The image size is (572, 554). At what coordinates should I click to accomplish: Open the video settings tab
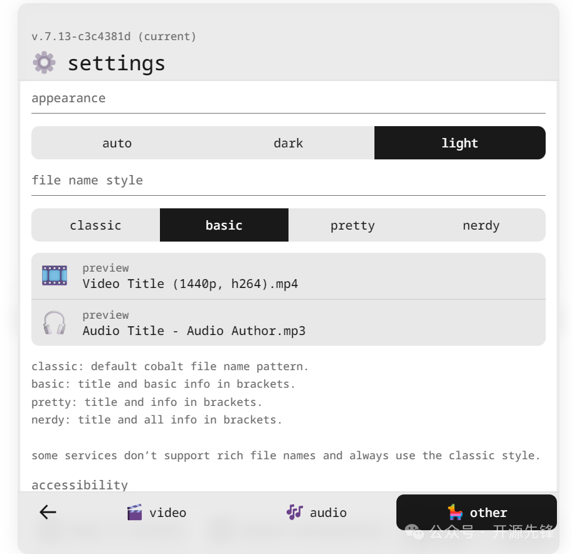click(157, 513)
